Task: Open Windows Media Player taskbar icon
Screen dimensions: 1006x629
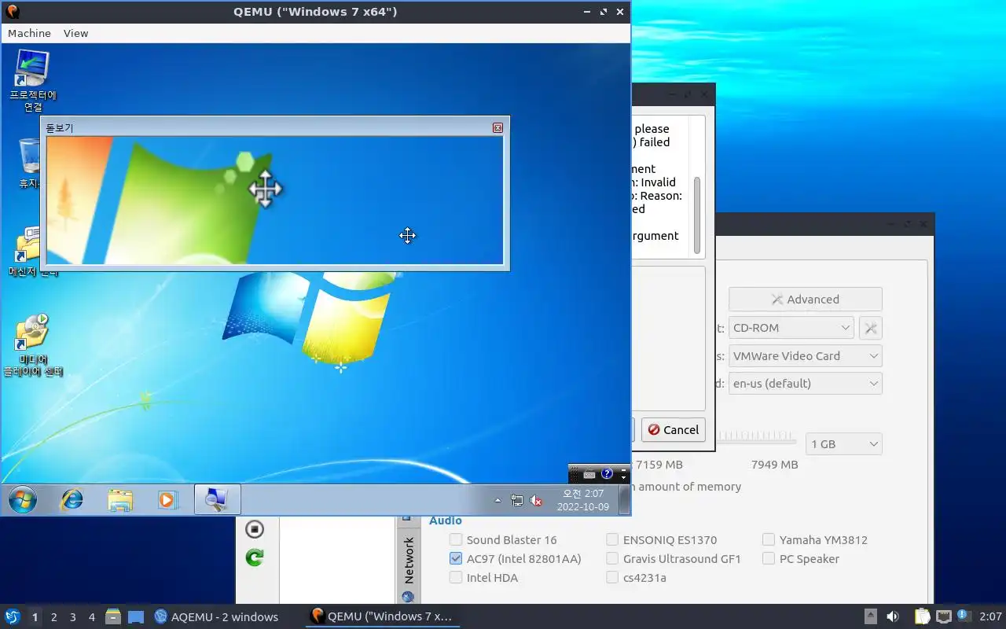Action: coord(167,499)
